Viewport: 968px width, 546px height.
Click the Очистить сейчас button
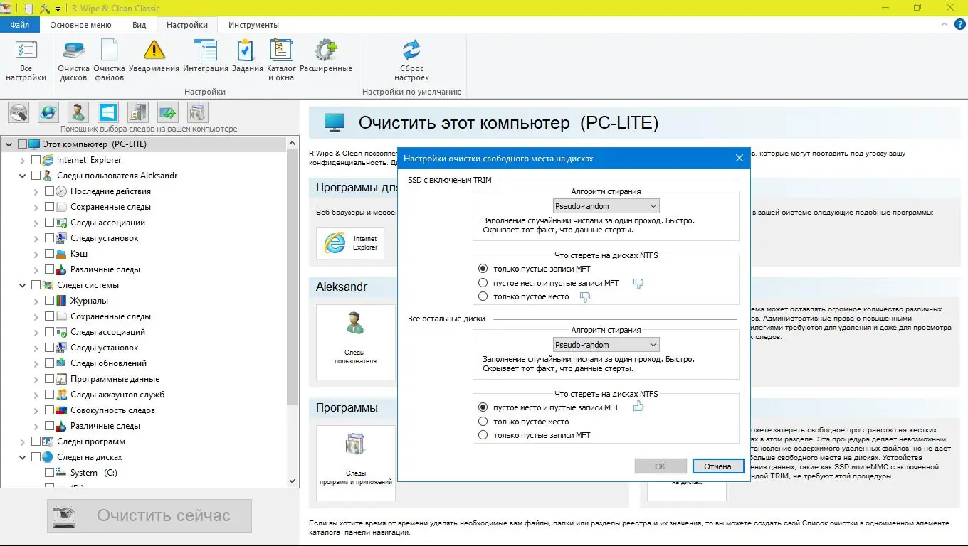(x=149, y=516)
